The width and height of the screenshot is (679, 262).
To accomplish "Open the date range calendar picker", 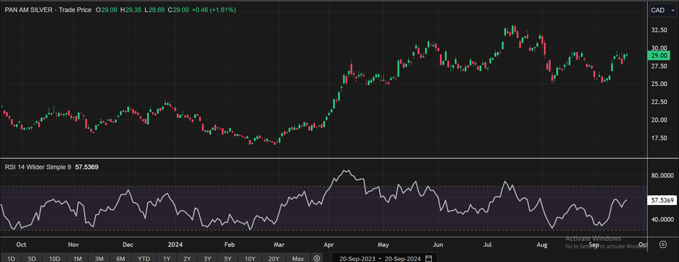I will pyautogui.click(x=428, y=259).
